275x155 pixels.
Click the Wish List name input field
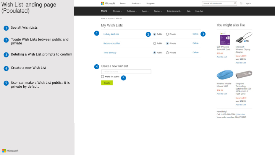[x=126, y=72]
